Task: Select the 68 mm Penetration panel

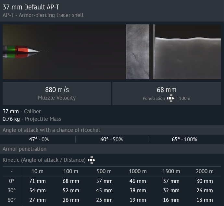Action: pyautogui.click(x=166, y=93)
